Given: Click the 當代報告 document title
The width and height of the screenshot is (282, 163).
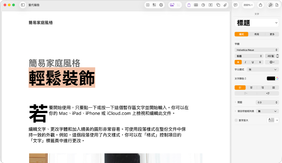Looking at the screenshot, I should pos(34,5).
